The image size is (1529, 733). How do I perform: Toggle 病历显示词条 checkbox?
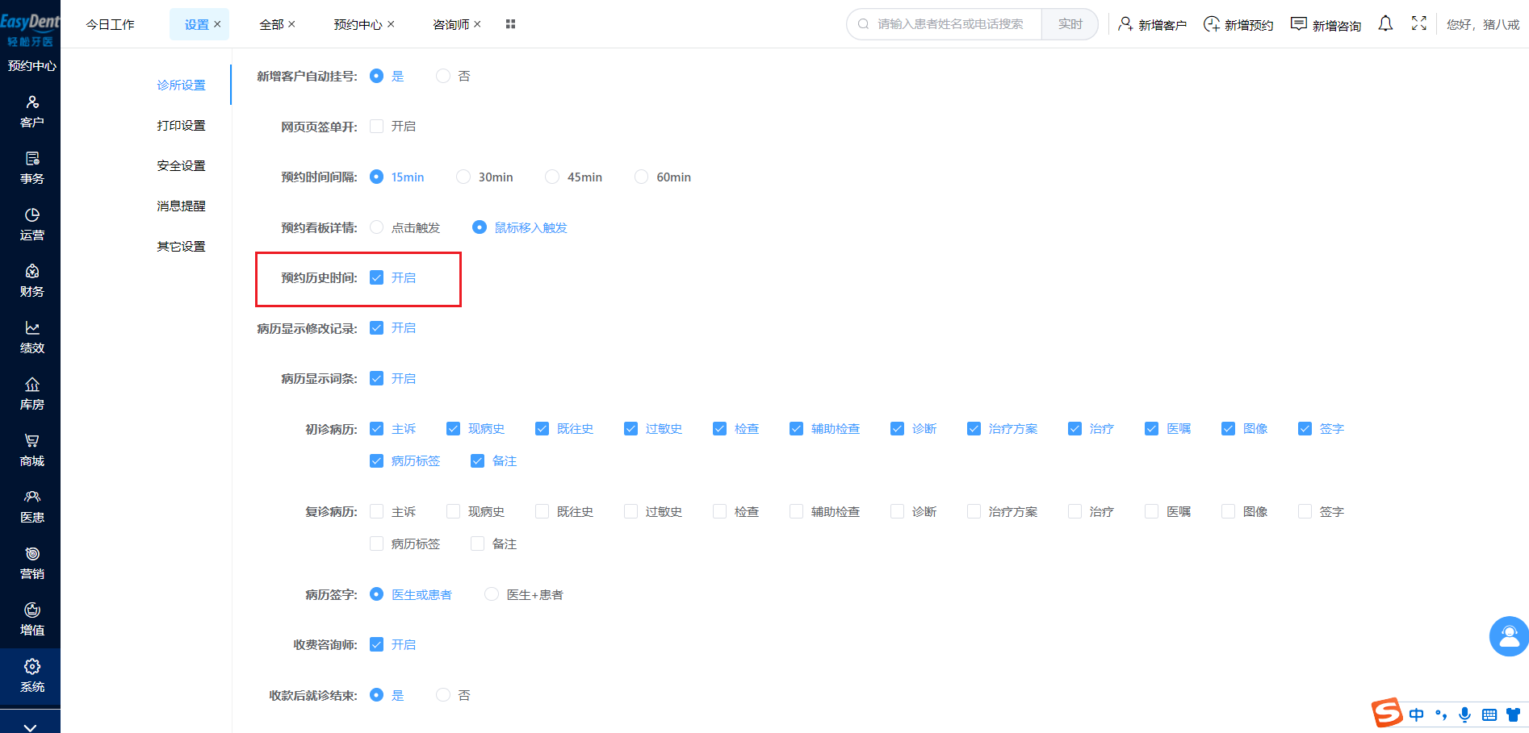(377, 378)
